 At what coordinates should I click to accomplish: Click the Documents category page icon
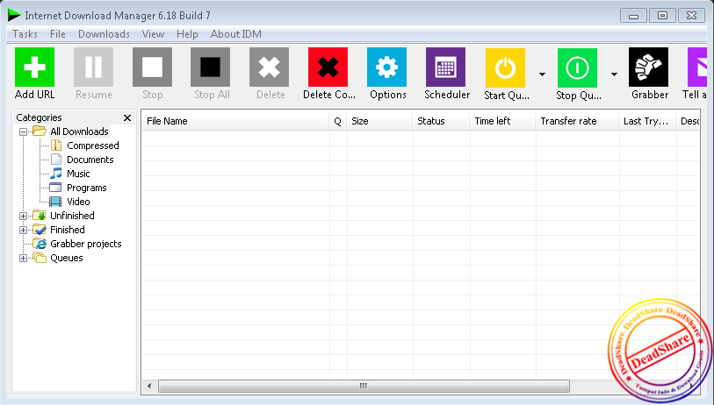coord(56,160)
